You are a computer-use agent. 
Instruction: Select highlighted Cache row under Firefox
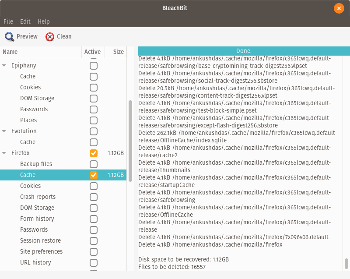63,175
